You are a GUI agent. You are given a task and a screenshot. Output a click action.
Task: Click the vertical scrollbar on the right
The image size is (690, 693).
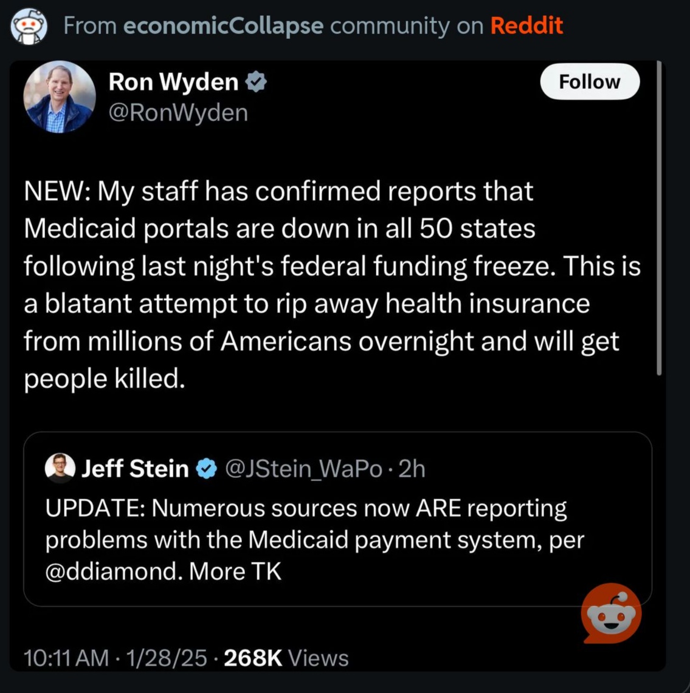click(659, 219)
